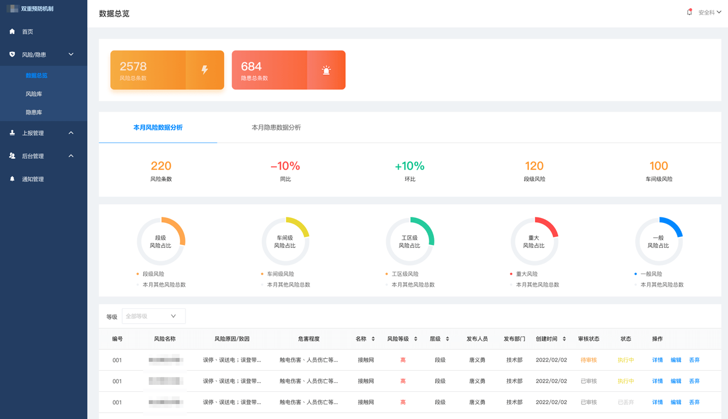Toggle the 段级风险 legend item in first chart
This screenshot has height=419, width=728.
[x=152, y=274]
